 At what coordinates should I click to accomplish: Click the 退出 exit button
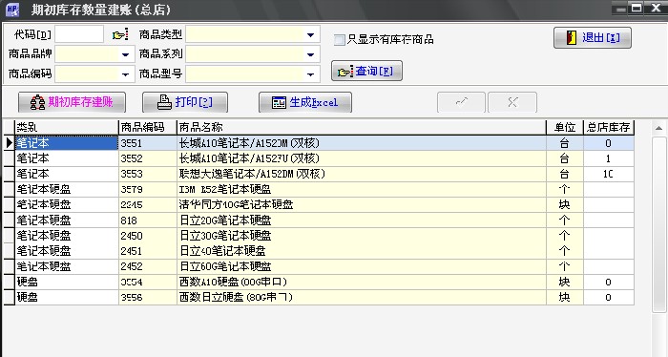[593, 38]
